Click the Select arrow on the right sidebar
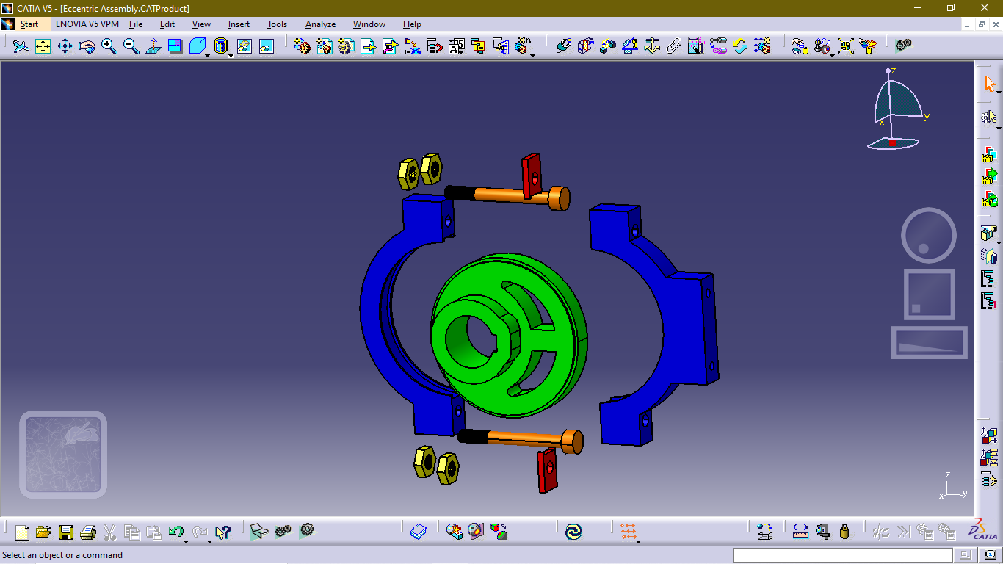The width and height of the screenshot is (1003, 564). coord(989,83)
